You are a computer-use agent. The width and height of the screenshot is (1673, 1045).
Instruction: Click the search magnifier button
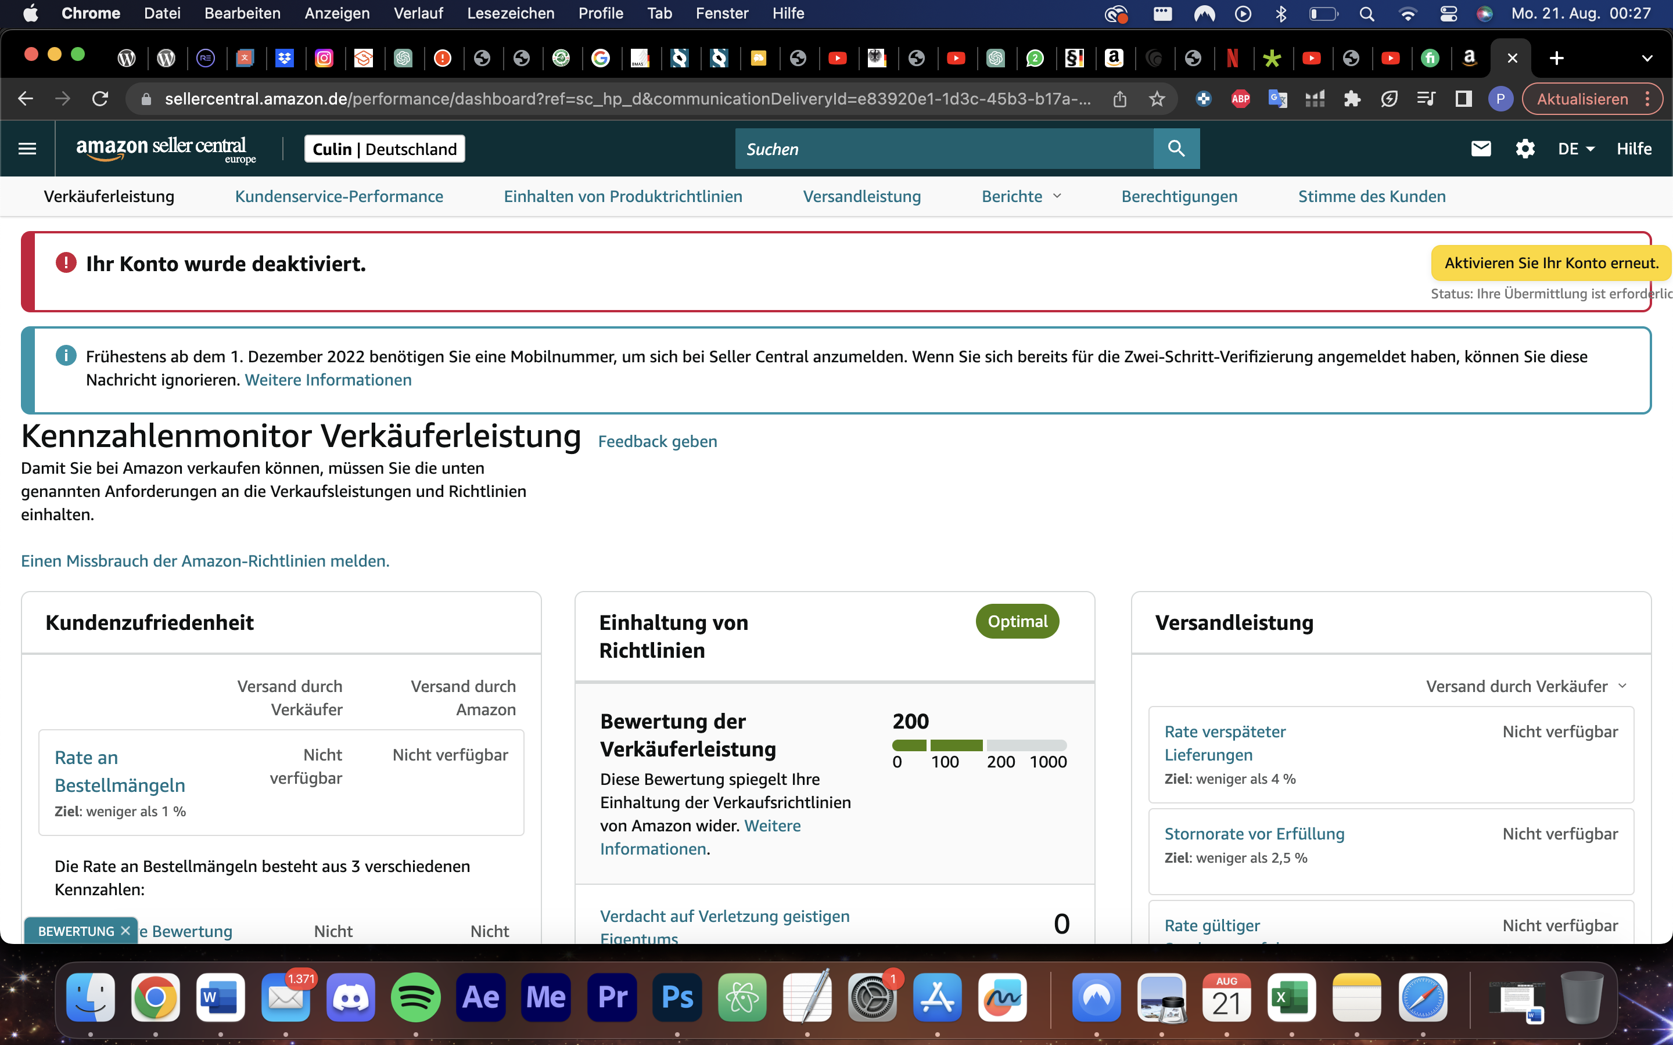1176,149
